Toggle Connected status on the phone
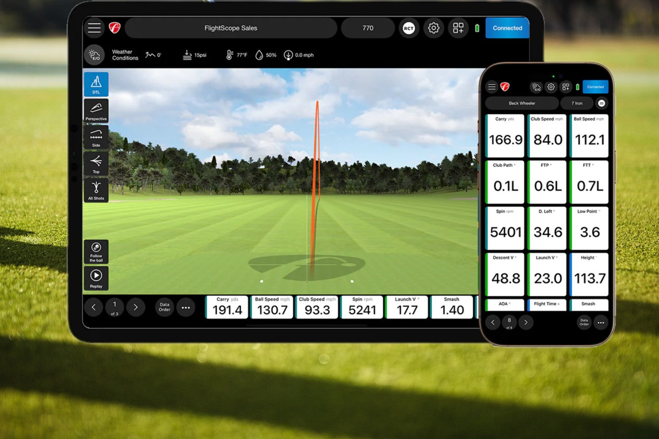The image size is (659, 439). [595, 86]
